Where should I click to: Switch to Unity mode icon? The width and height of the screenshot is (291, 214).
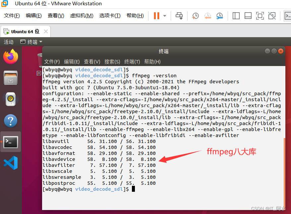click(272, 16)
